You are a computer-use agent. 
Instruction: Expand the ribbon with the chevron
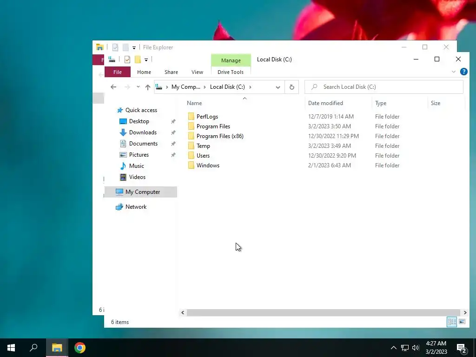click(x=454, y=72)
